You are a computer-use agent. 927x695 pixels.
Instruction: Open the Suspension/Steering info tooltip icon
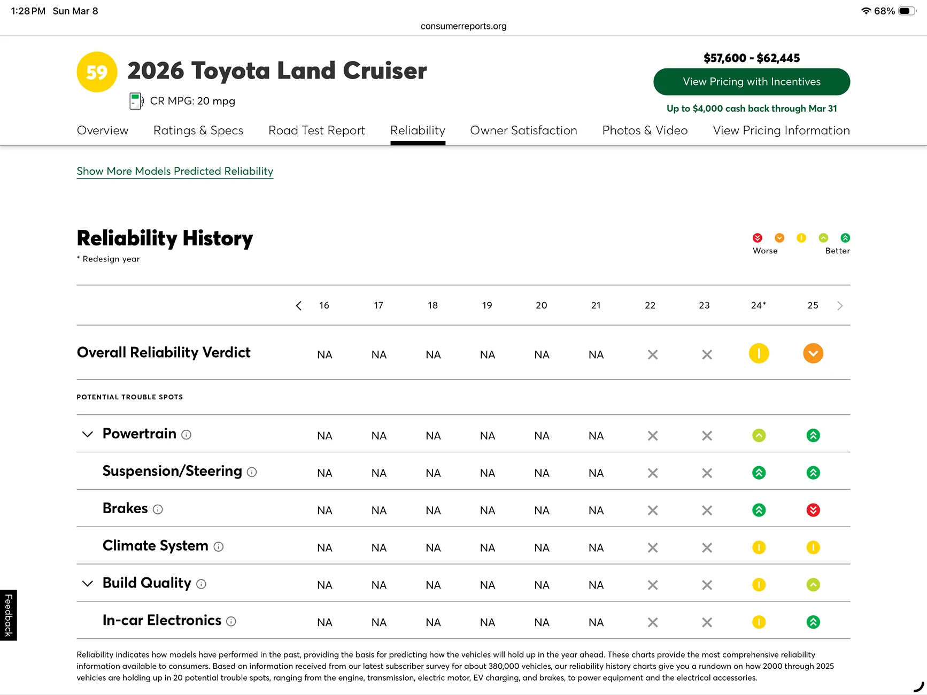pos(252,472)
